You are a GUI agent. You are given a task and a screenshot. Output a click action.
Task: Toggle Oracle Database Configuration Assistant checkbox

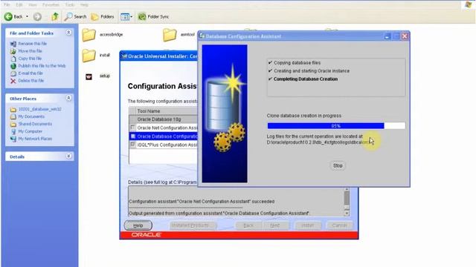(x=132, y=136)
